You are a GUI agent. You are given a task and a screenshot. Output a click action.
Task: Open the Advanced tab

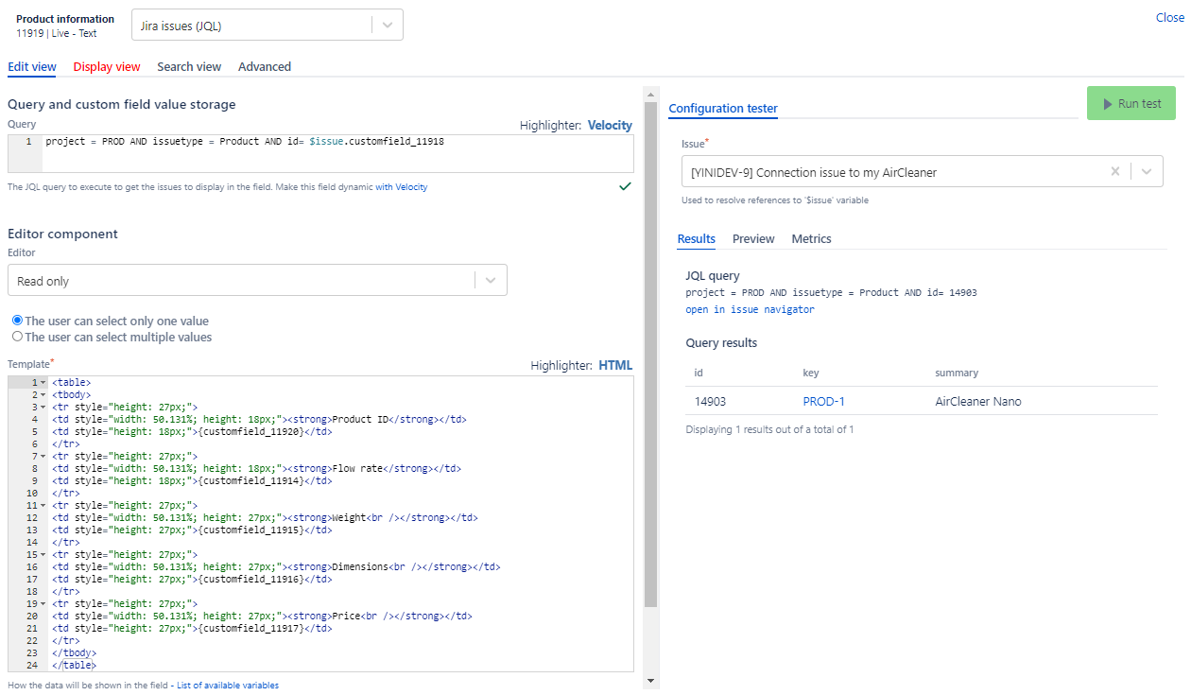(x=265, y=66)
